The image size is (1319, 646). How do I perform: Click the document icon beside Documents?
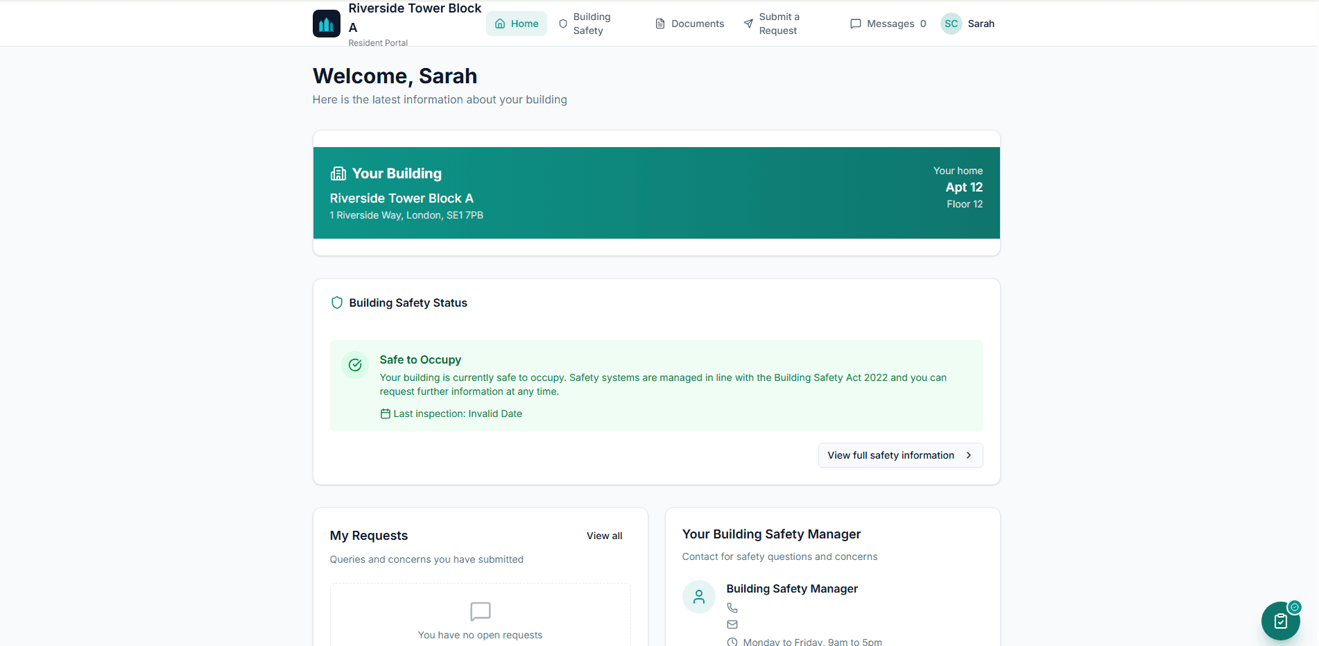click(x=660, y=24)
